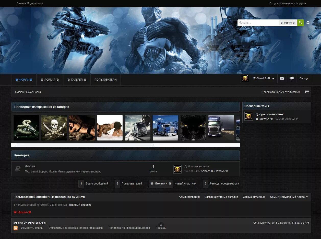The image size is (321, 239).
Task: Open Добро пожаловать! in the forum last-post column
Action: click(197, 166)
